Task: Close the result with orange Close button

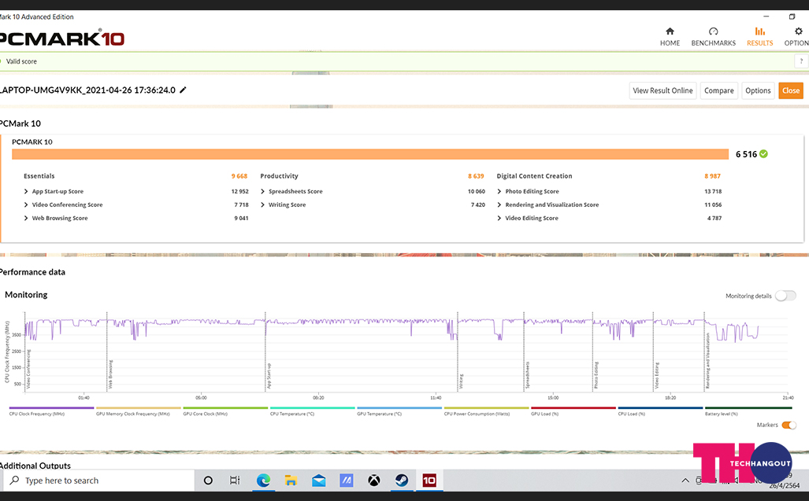Action: (x=791, y=90)
